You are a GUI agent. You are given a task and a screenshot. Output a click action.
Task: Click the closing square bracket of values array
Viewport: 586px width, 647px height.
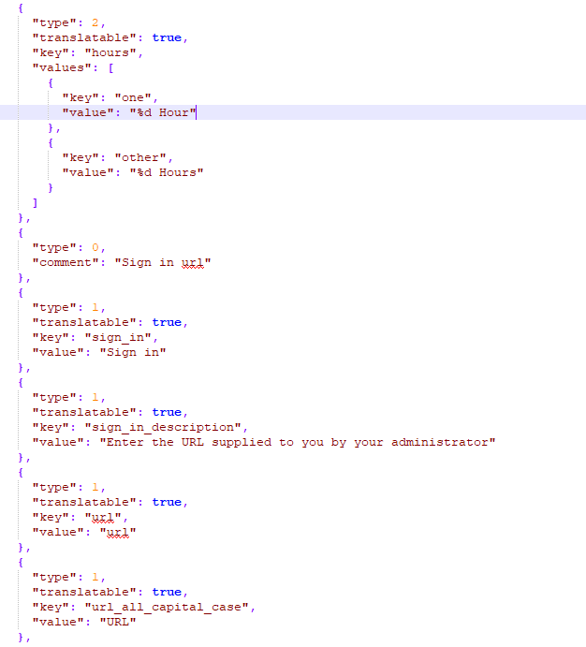pos(35,202)
